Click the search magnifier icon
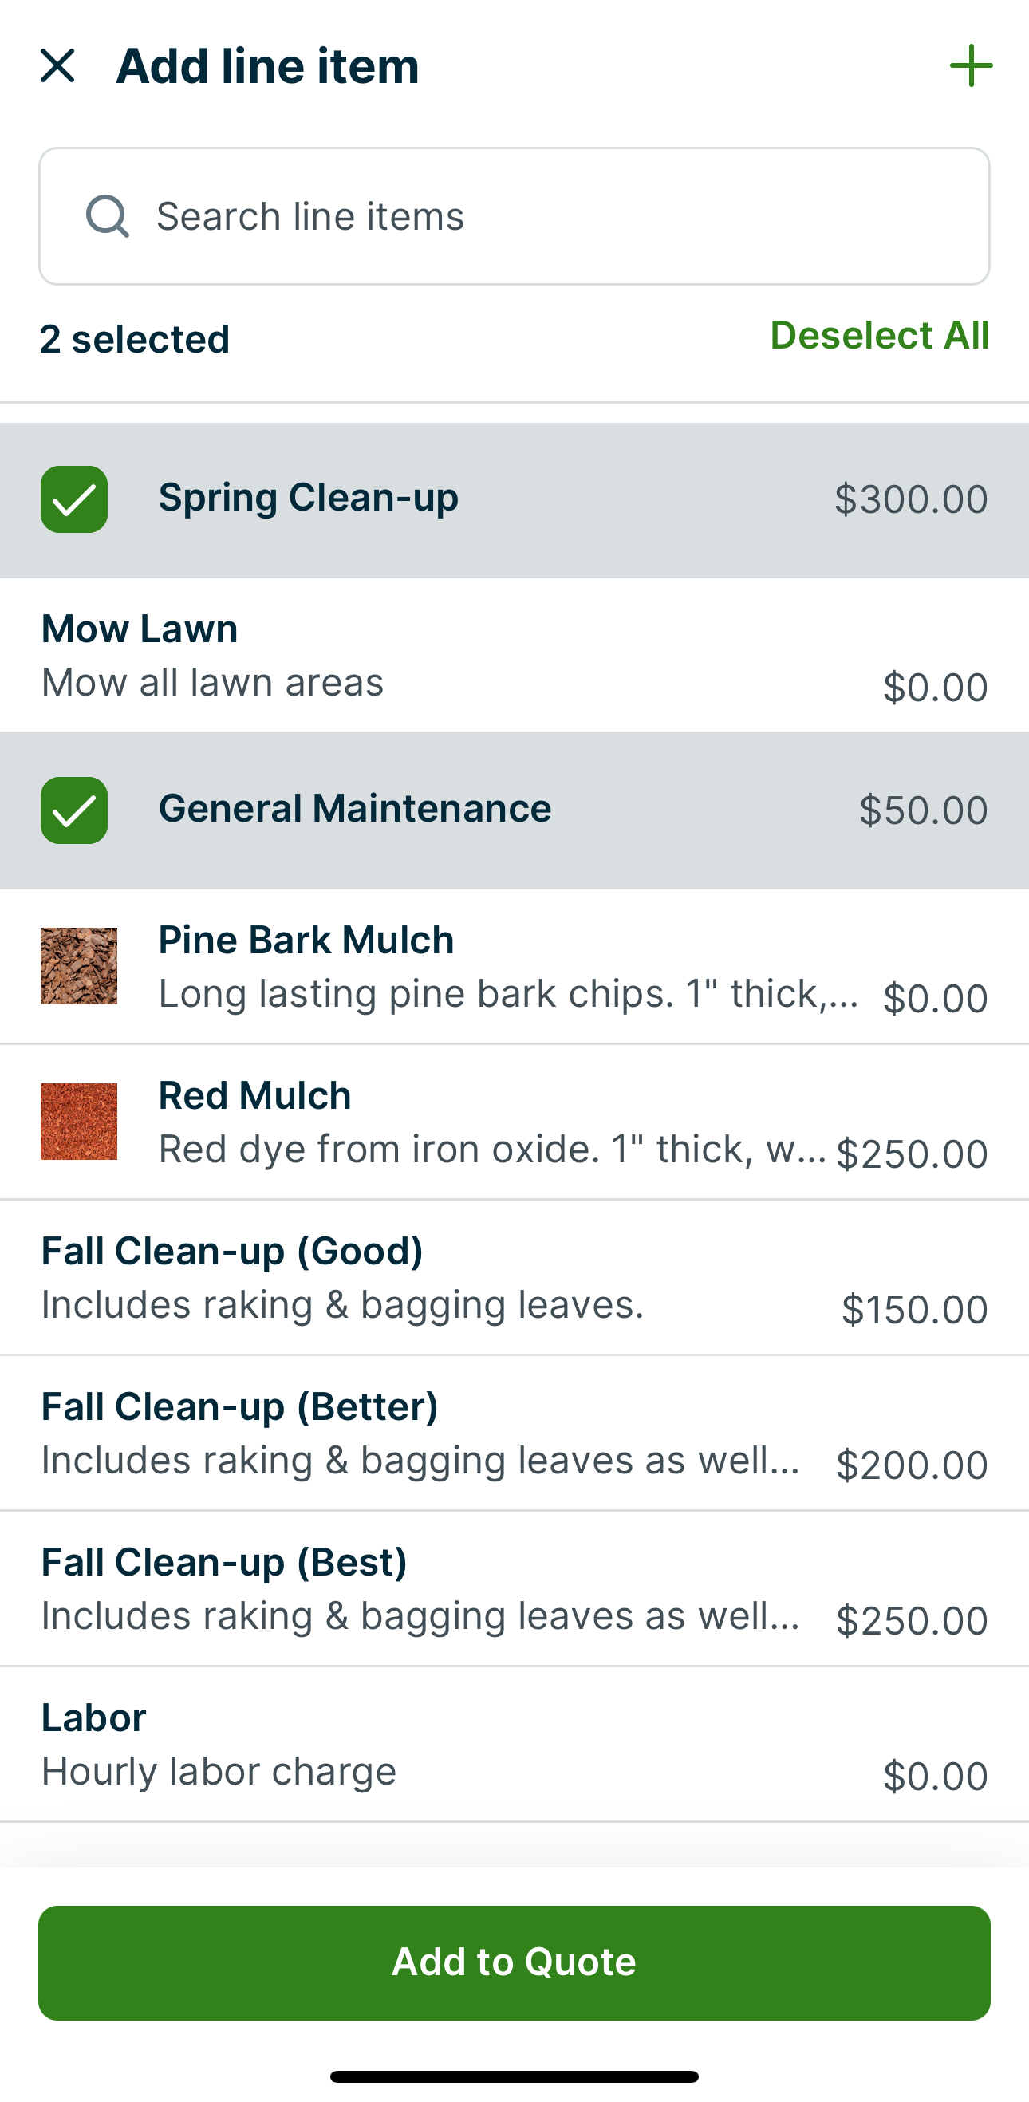The height and width of the screenshot is (2102, 1029). click(x=108, y=216)
